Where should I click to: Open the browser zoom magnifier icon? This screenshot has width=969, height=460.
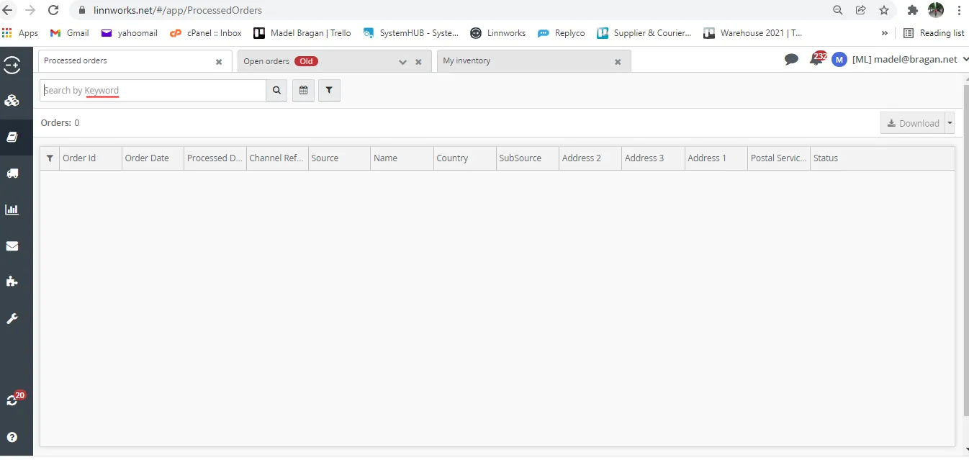click(838, 10)
